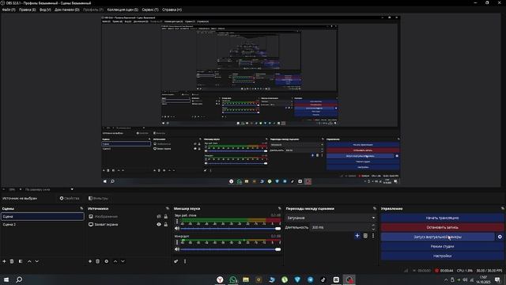Open WhatsApp from the taskbar

tap(232, 279)
